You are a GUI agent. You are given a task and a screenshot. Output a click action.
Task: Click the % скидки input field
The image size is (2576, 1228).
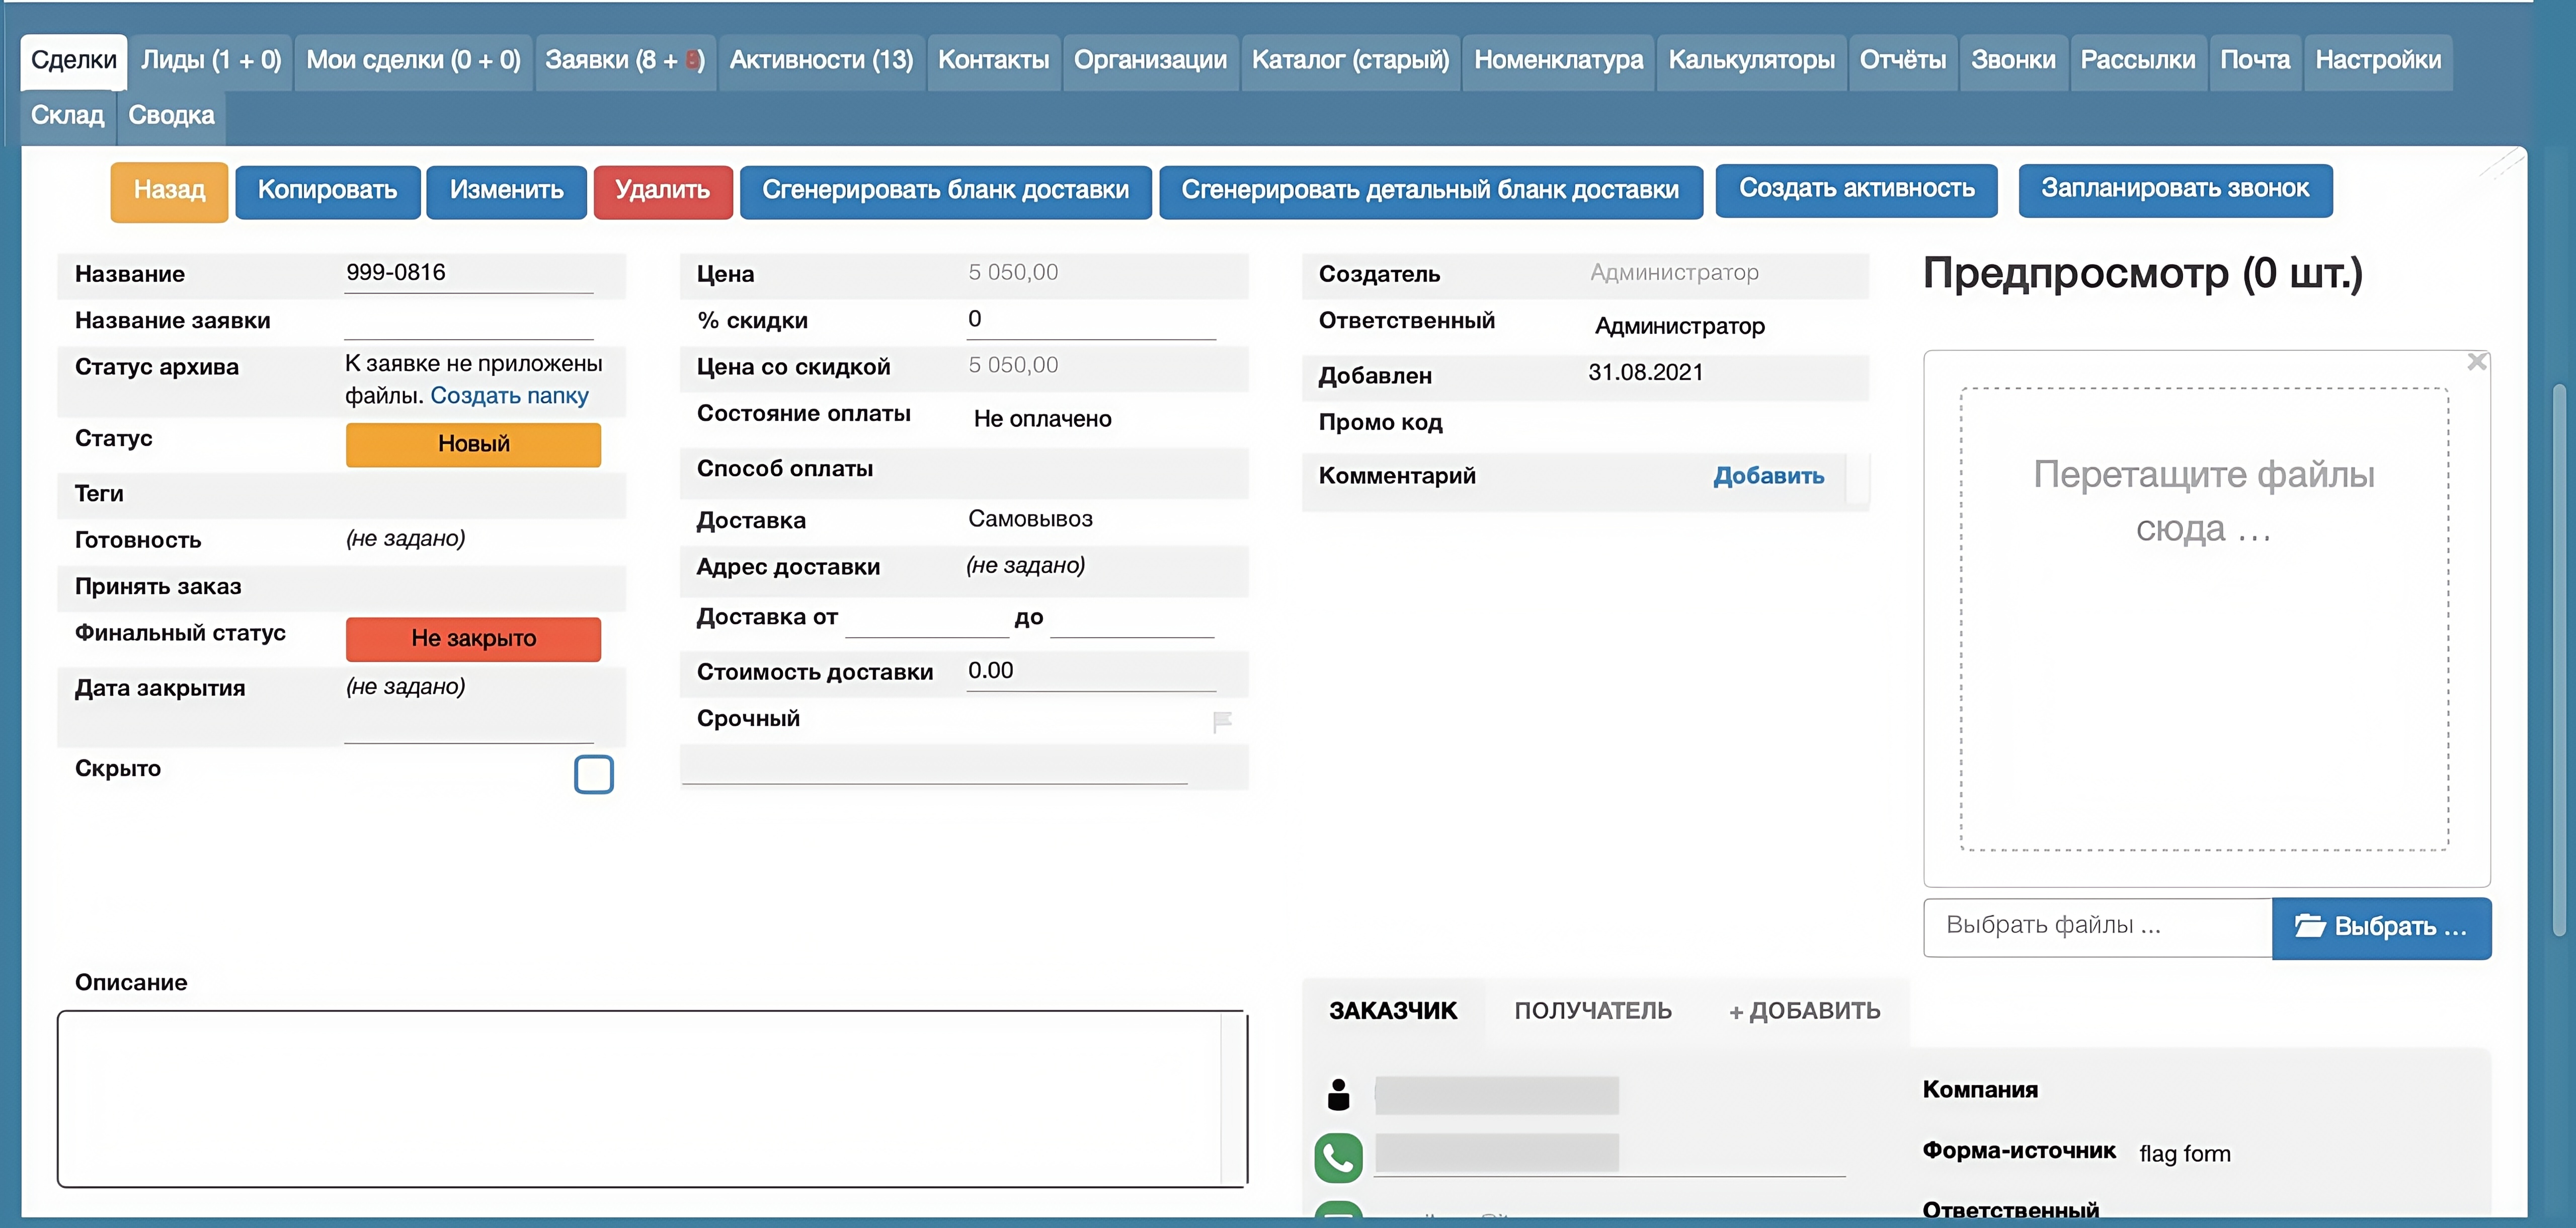(x=1091, y=321)
